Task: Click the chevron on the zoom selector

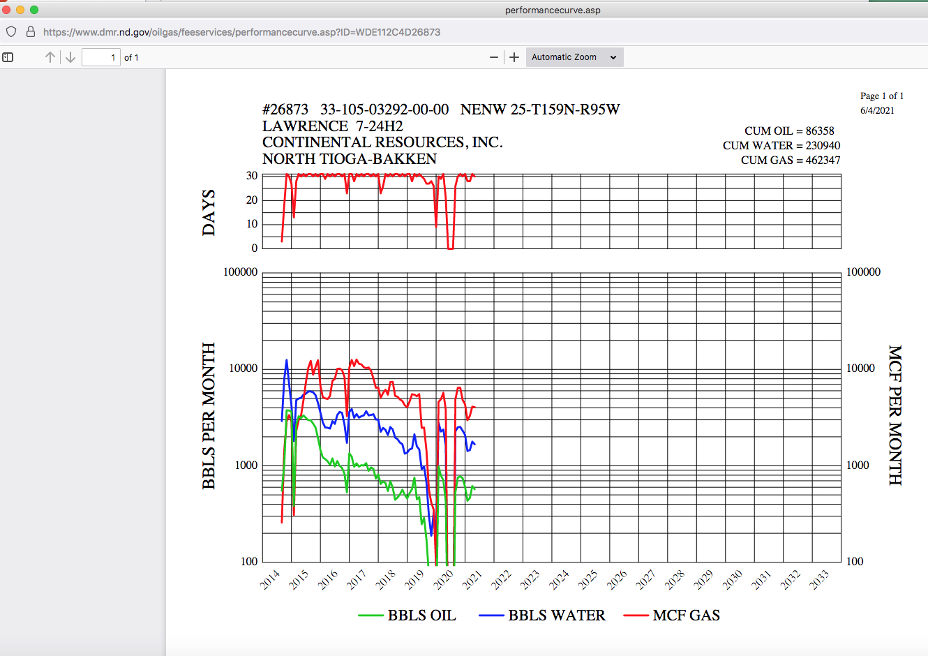Action: pos(613,57)
